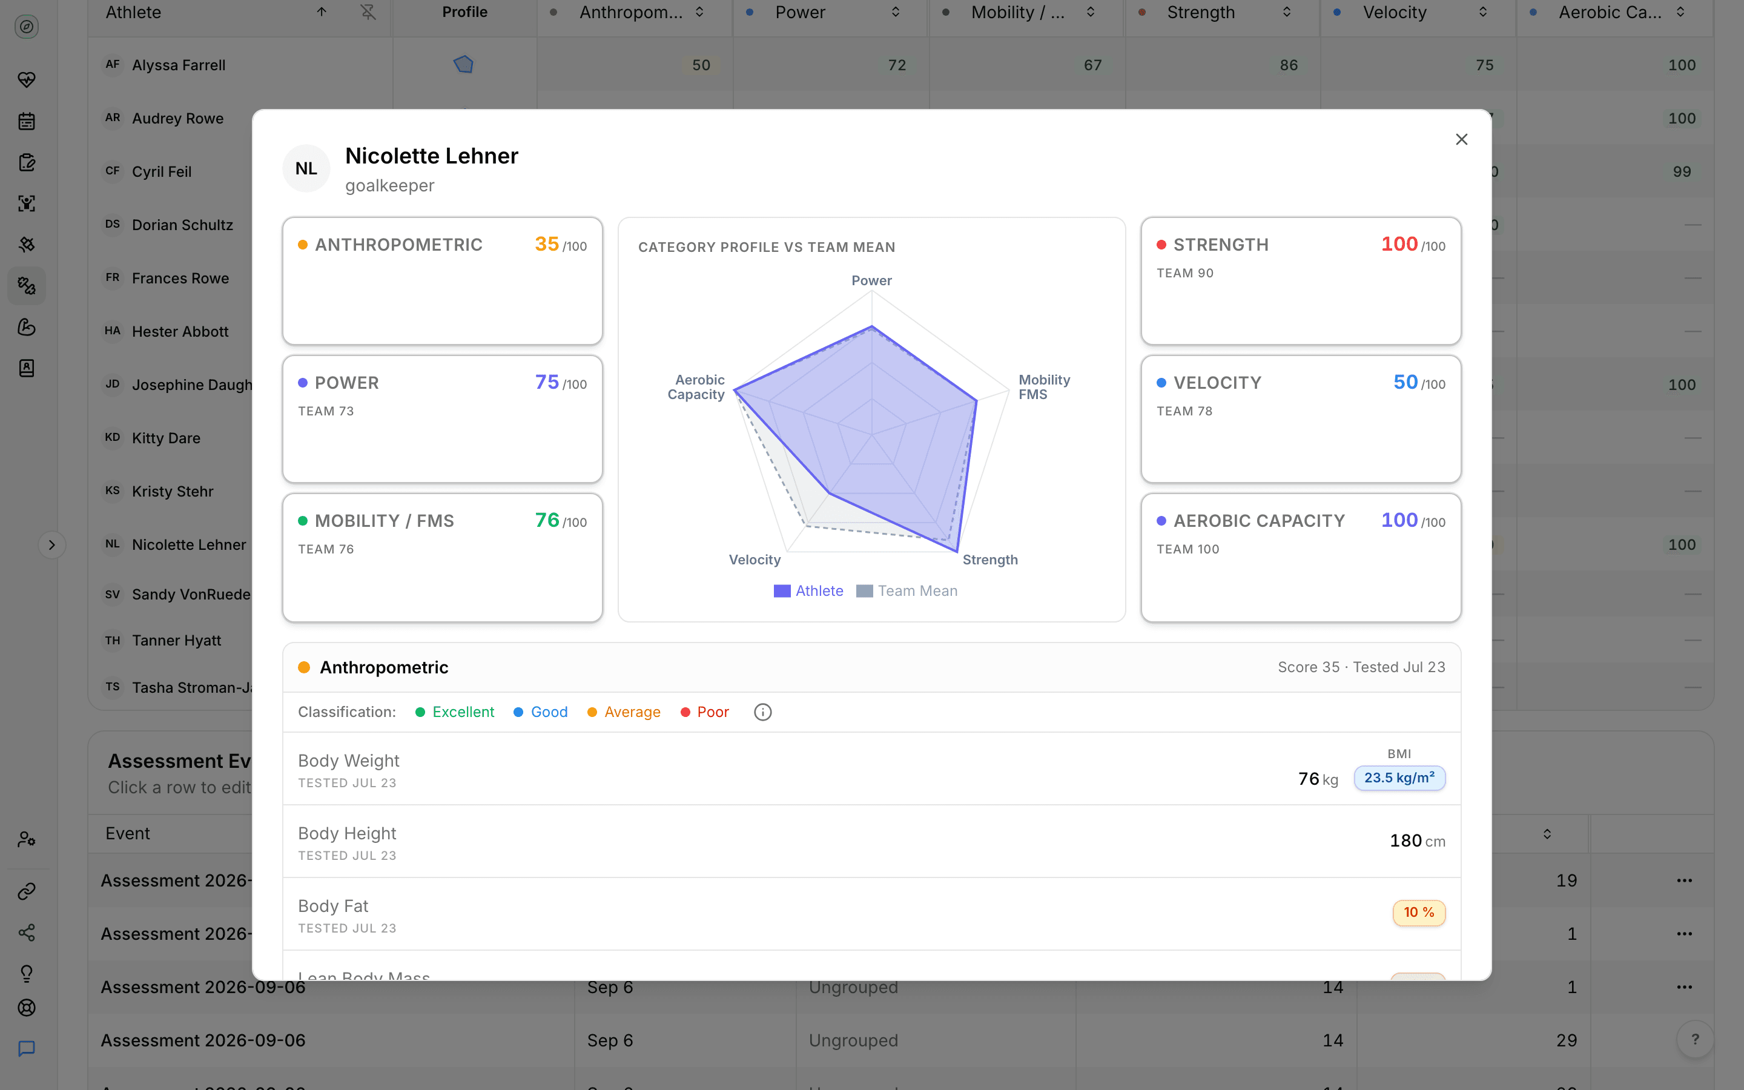Click the 10 % body fat badge
This screenshot has height=1090, width=1744.
coord(1418,913)
